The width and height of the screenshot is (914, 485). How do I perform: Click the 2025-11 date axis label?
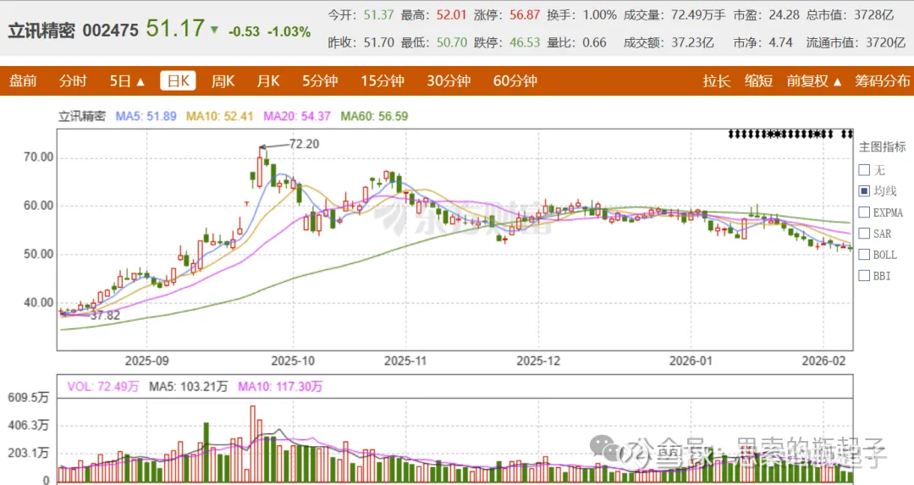pos(405,361)
